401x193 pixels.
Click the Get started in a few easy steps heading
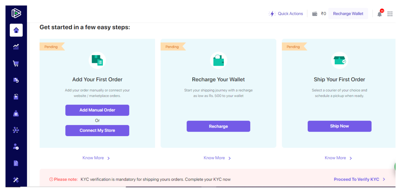(x=85, y=27)
